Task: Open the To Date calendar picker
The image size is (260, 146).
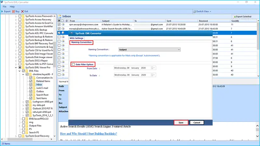Action: [x=153, y=75]
